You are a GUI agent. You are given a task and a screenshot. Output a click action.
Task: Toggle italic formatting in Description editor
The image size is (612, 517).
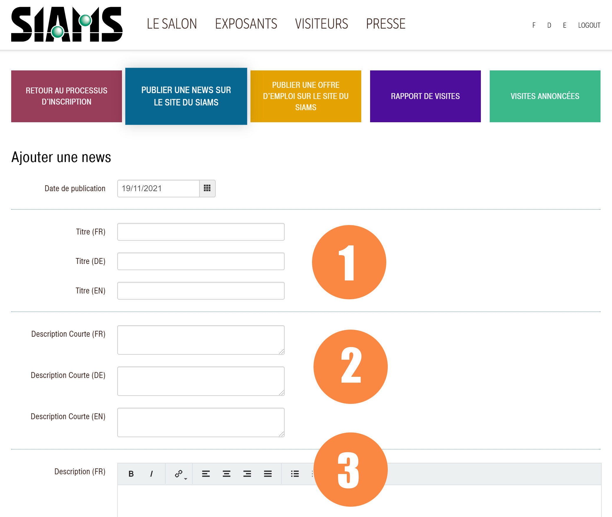pyautogui.click(x=151, y=474)
